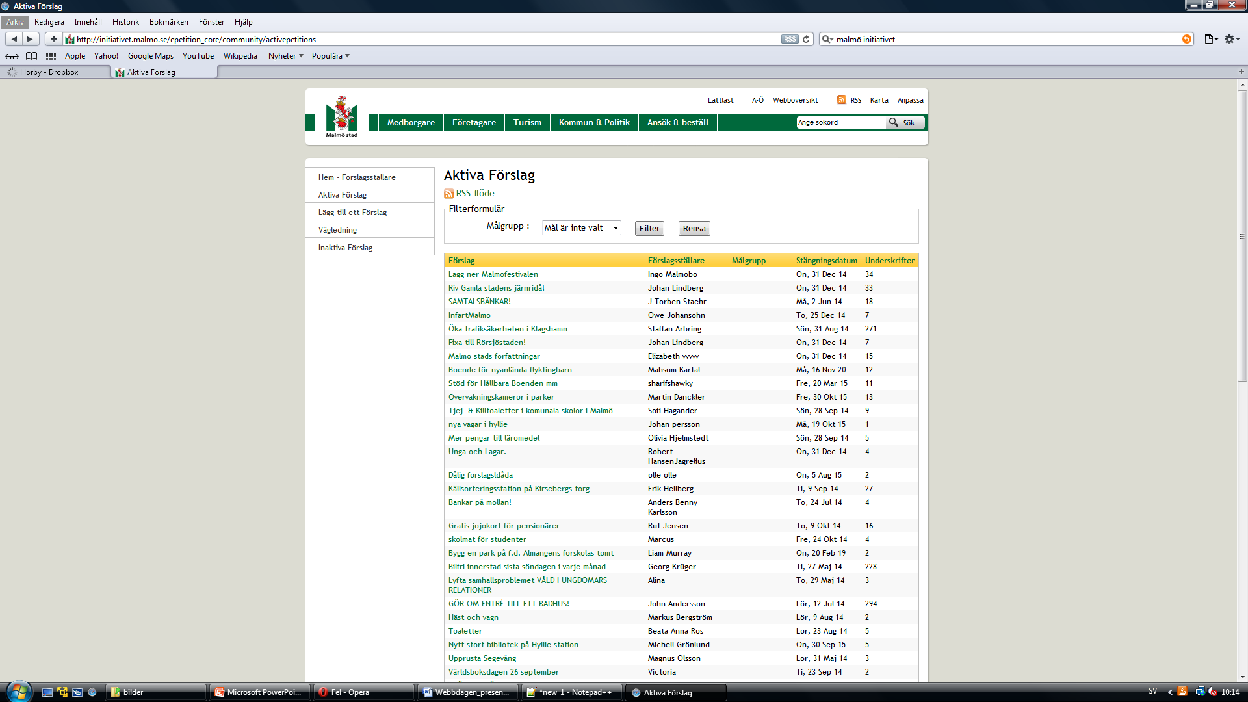Click the Malmö stad logo

tap(342, 117)
